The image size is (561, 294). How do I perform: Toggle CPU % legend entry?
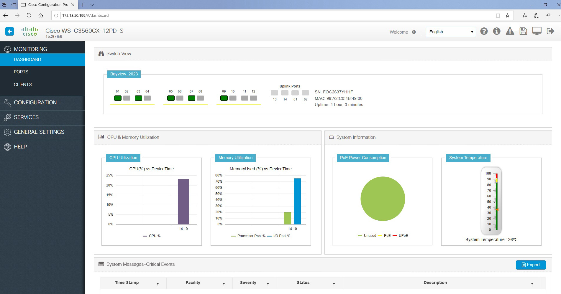tap(152, 236)
